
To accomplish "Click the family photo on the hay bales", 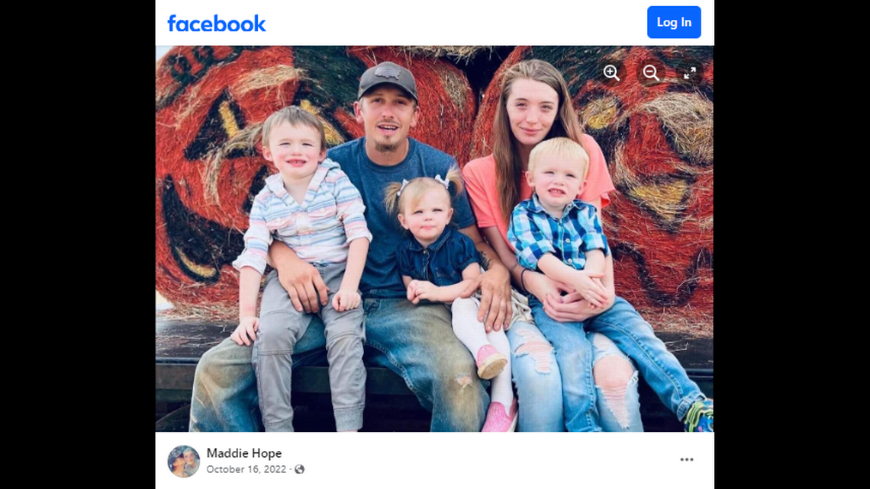I will click(434, 238).
